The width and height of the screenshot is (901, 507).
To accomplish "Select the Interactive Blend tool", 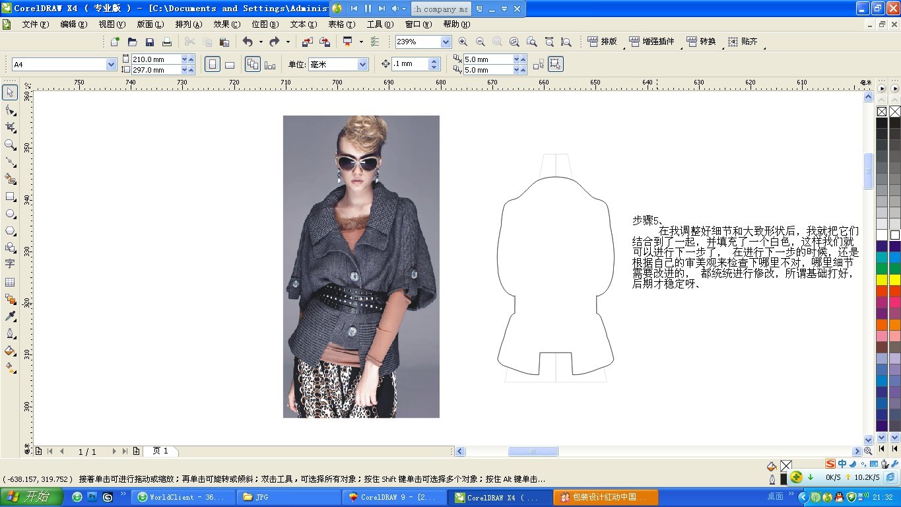I will coord(10,299).
